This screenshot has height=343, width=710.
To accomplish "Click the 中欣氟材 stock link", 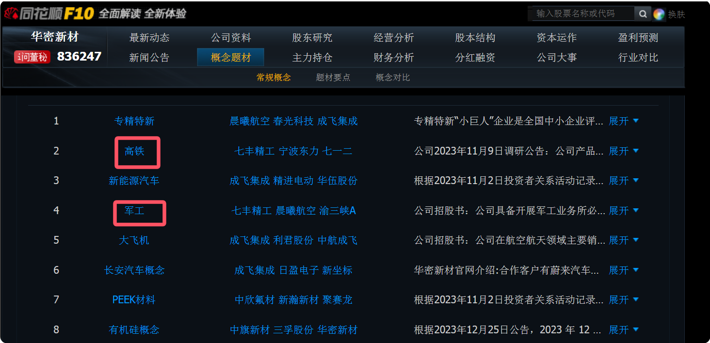I will pyautogui.click(x=255, y=300).
